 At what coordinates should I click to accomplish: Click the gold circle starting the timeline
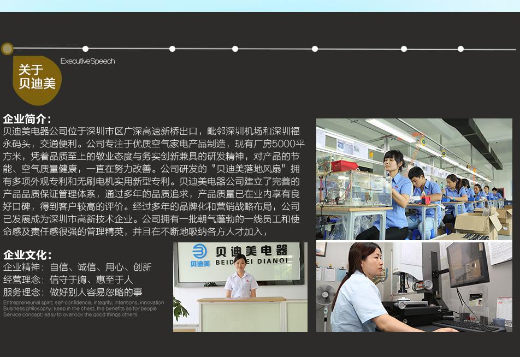7,49
